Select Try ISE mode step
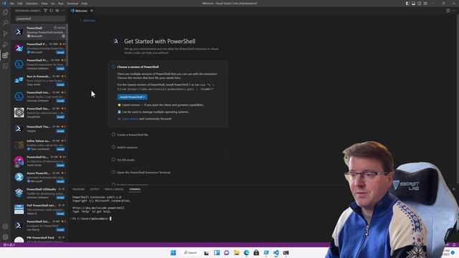 click(x=126, y=160)
